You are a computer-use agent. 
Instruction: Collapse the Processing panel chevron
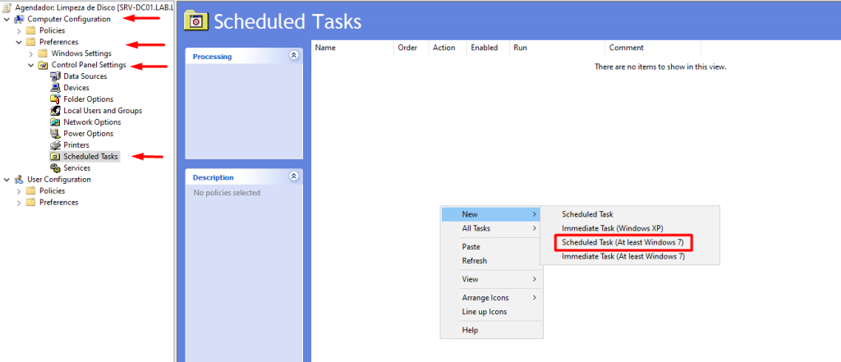click(294, 56)
